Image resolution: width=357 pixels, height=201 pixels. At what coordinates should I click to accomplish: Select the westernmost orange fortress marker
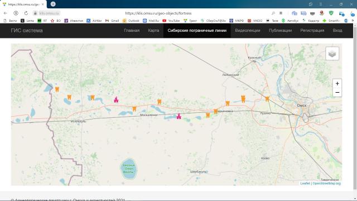(57, 89)
